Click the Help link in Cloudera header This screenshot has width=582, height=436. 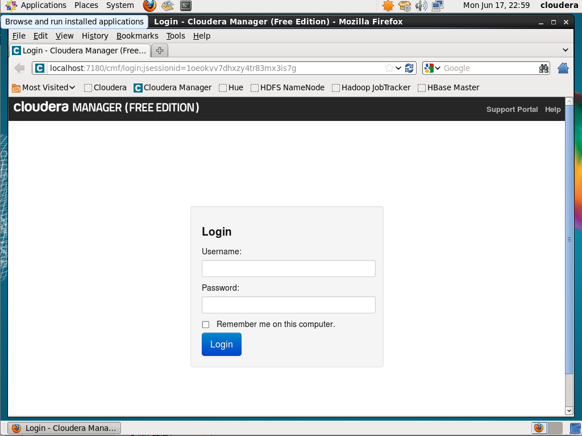[x=552, y=110]
